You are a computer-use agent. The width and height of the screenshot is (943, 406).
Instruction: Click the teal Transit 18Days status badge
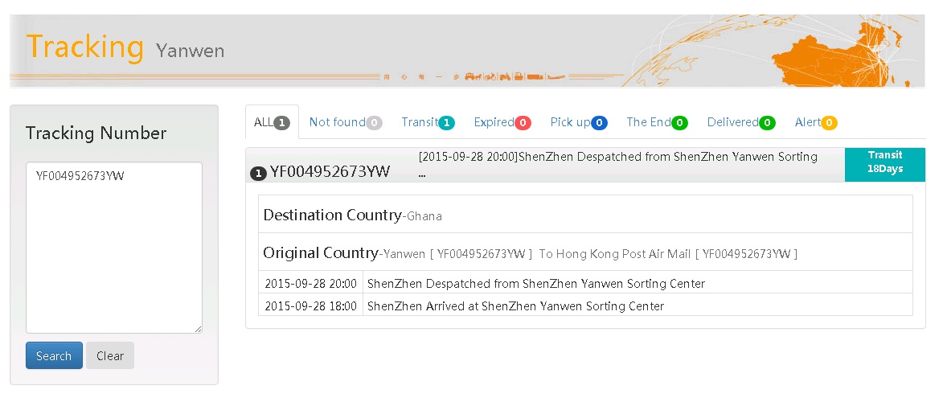[884, 164]
